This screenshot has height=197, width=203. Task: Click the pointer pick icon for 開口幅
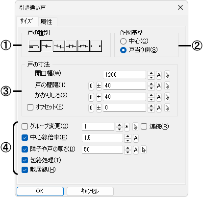(167, 75)
